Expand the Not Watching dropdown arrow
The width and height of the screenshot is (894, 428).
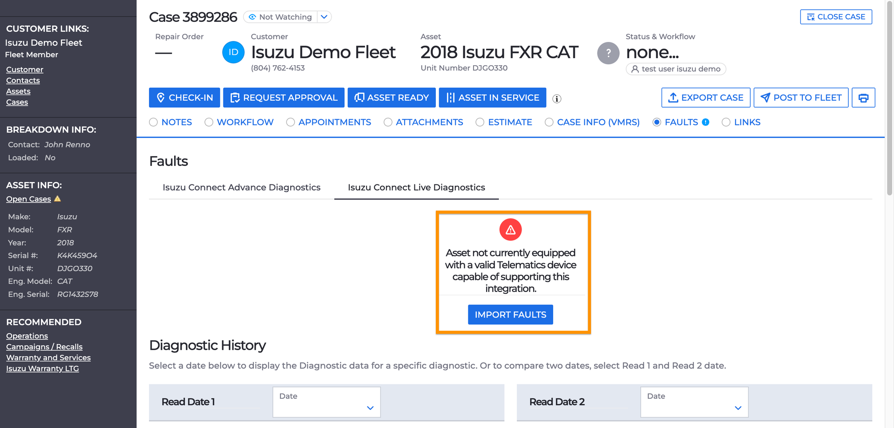pos(325,17)
